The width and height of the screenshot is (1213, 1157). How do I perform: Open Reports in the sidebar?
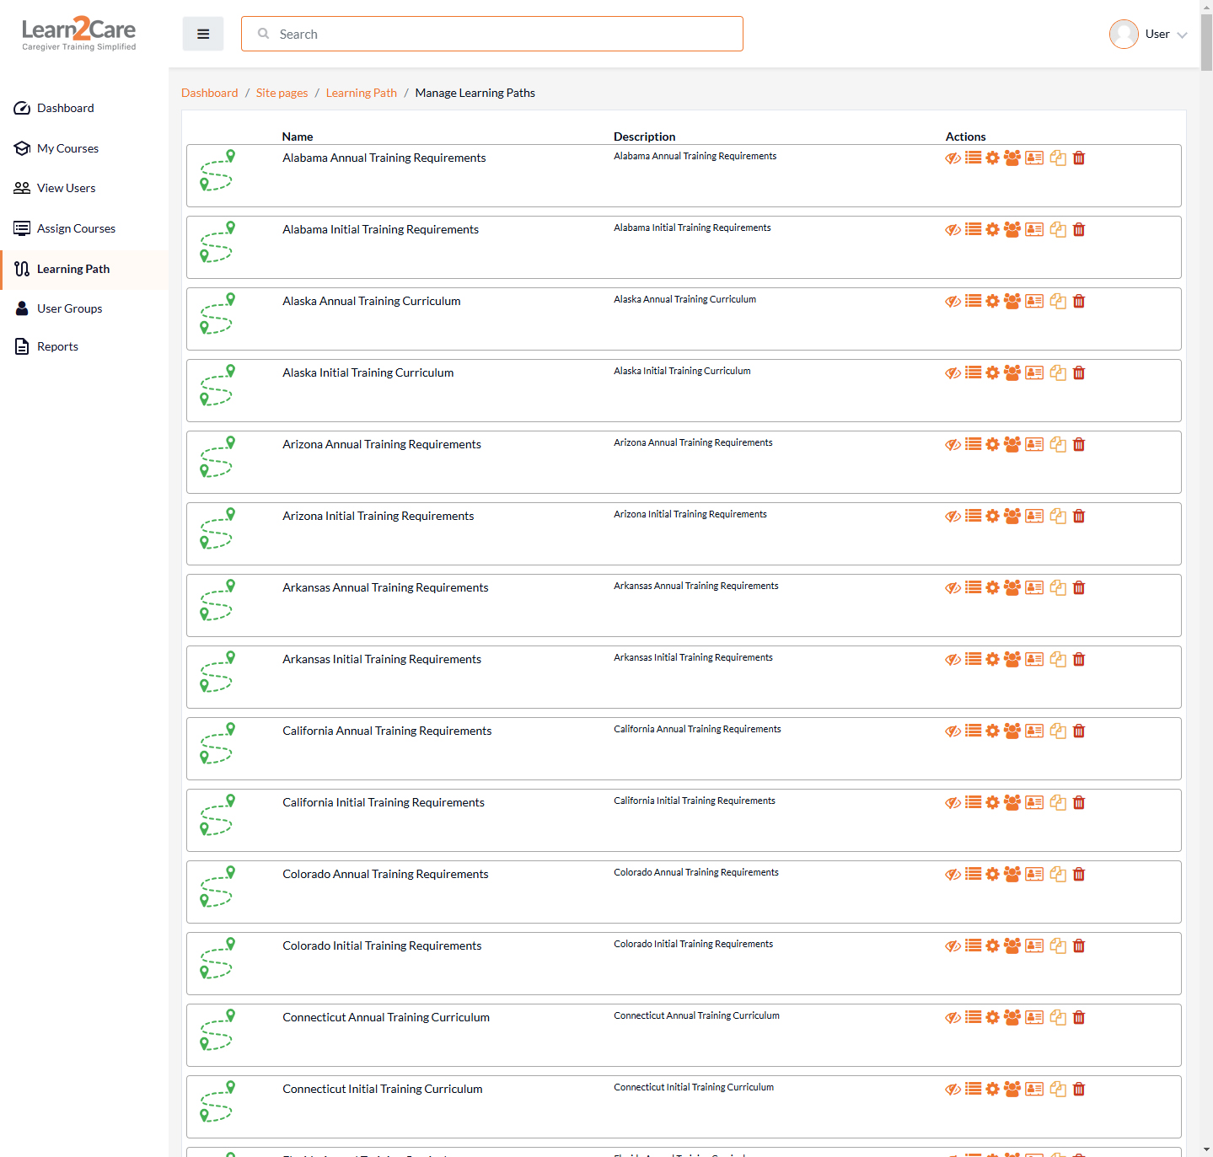(x=57, y=347)
